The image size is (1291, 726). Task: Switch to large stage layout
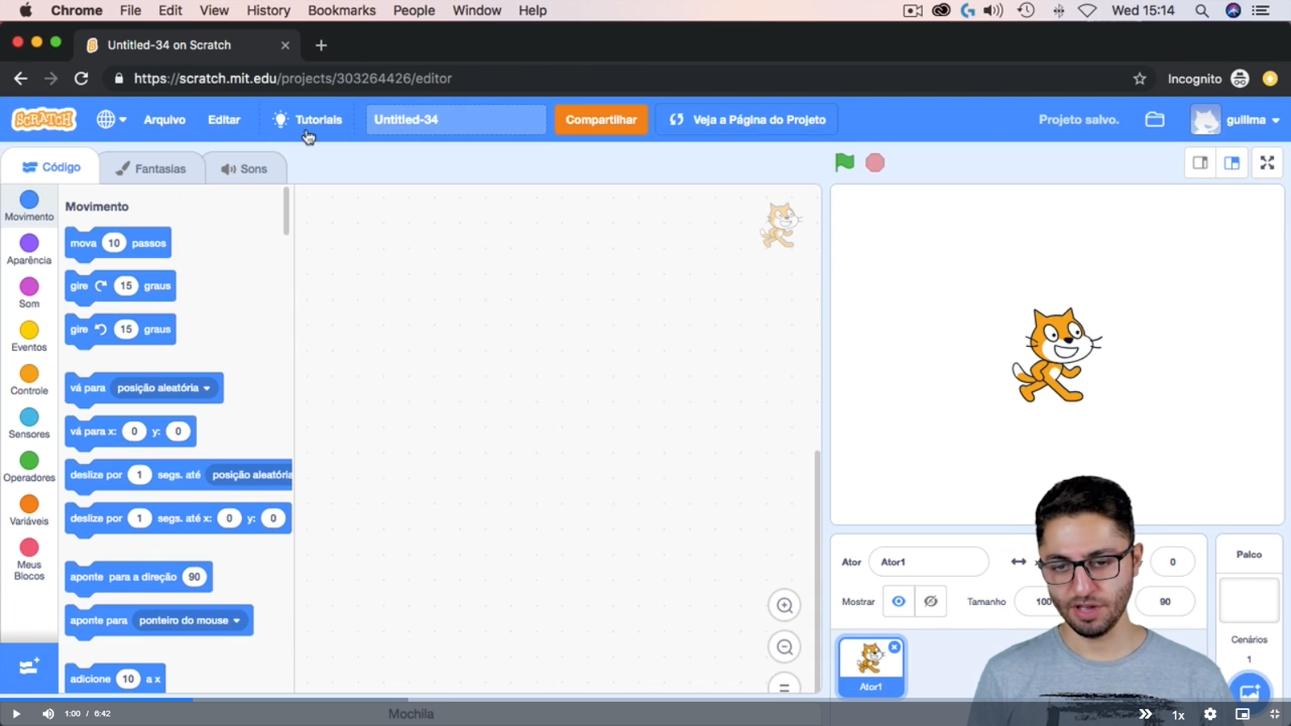(x=1232, y=163)
